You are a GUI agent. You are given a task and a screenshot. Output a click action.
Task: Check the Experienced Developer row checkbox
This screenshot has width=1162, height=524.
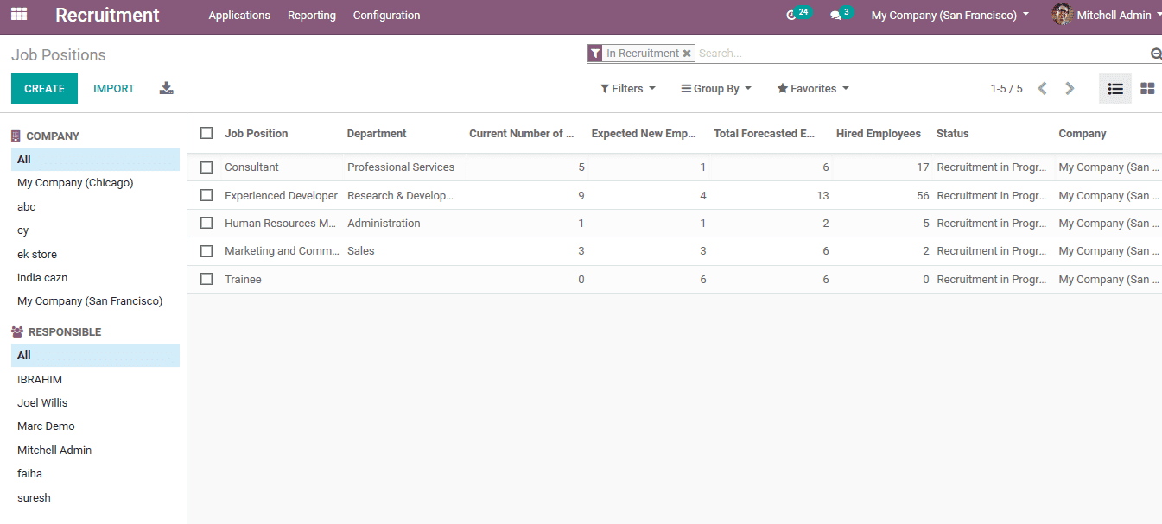[206, 195]
